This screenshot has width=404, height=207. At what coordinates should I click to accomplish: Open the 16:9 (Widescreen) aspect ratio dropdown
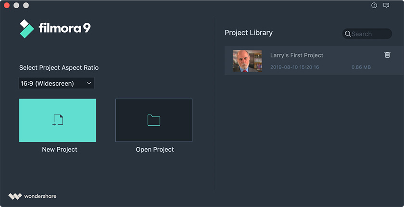tap(56, 83)
